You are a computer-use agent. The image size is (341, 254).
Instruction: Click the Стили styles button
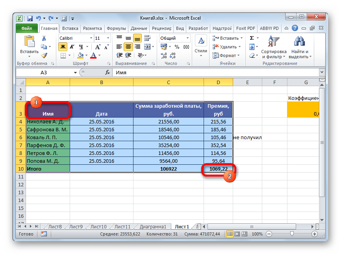point(201,47)
